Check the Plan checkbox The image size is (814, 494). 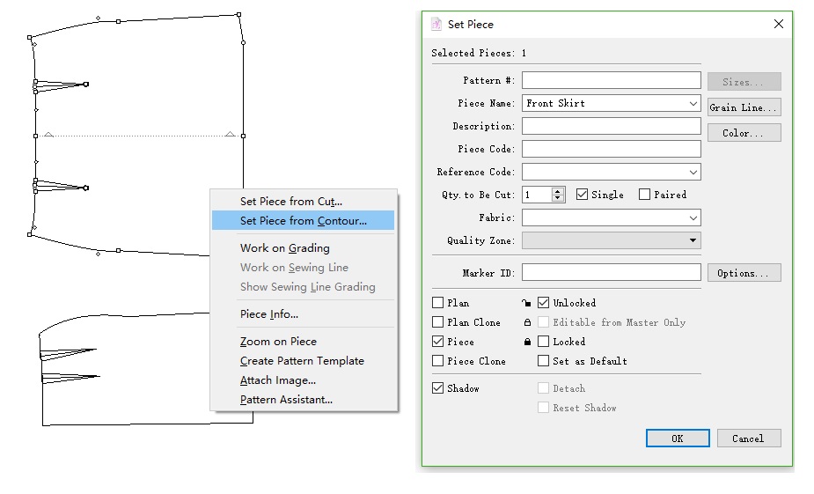(x=437, y=303)
